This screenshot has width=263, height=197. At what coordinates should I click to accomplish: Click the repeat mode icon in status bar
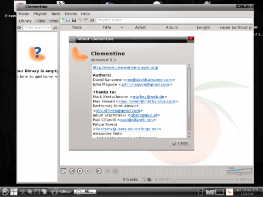pos(144,179)
